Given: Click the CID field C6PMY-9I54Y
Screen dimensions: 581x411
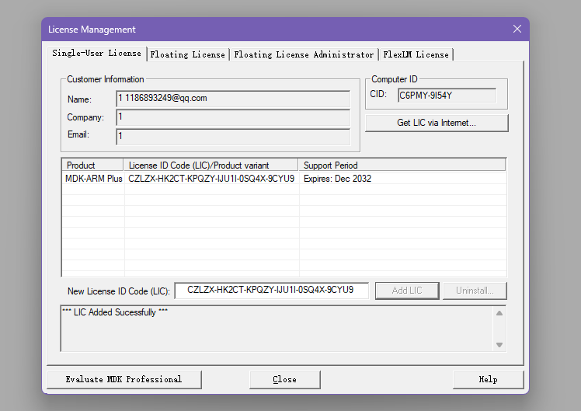Looking at the screenshot, I should click(447, 96).
